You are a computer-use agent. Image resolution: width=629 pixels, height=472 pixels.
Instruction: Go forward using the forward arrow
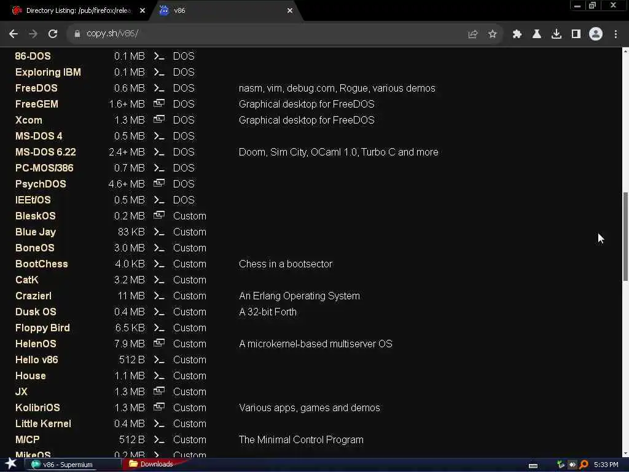[33, 34]
